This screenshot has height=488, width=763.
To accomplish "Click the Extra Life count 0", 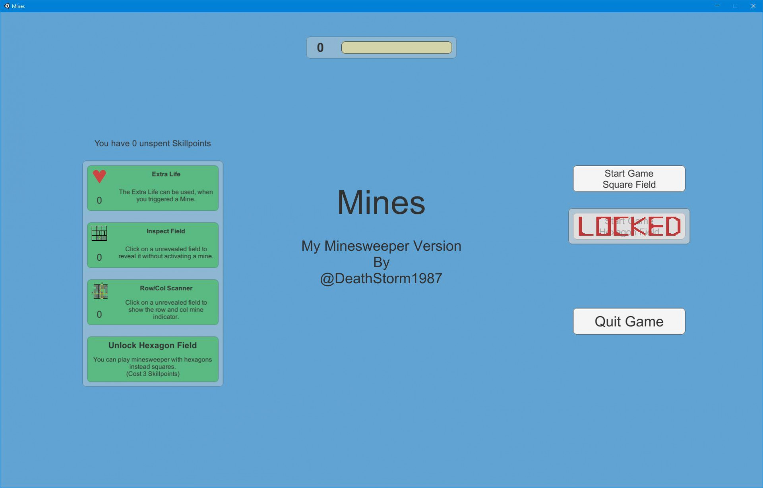I will click(99, 200).
